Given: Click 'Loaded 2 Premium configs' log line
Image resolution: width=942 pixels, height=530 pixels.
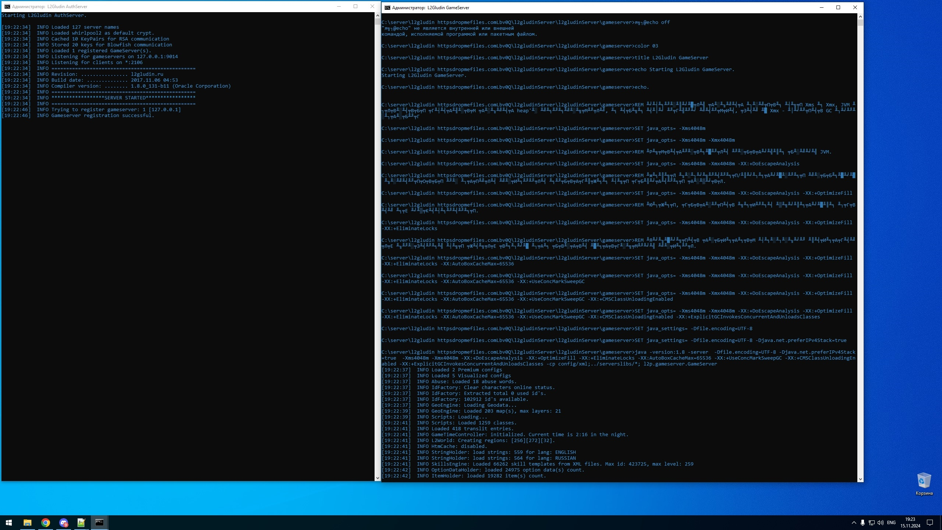Looking at the screenshot, I should (442, 370).
